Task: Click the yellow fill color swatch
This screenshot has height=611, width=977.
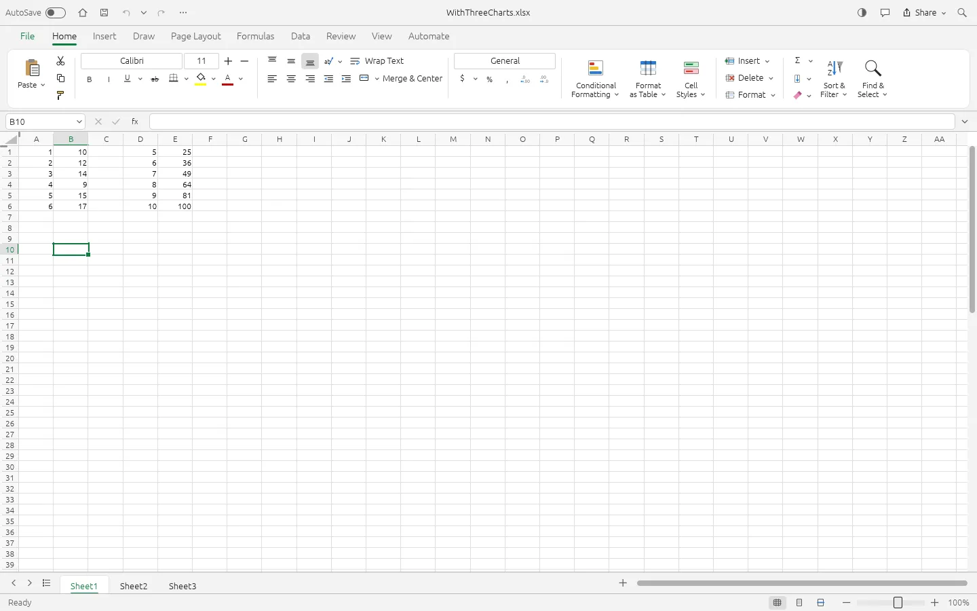Action: point(201,79)
